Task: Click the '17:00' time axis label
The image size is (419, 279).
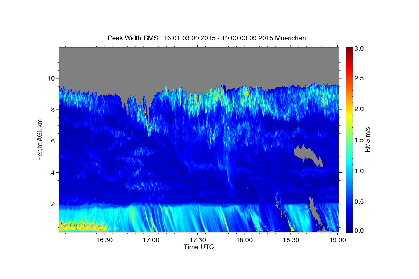Action: click(x=151, y=240)
